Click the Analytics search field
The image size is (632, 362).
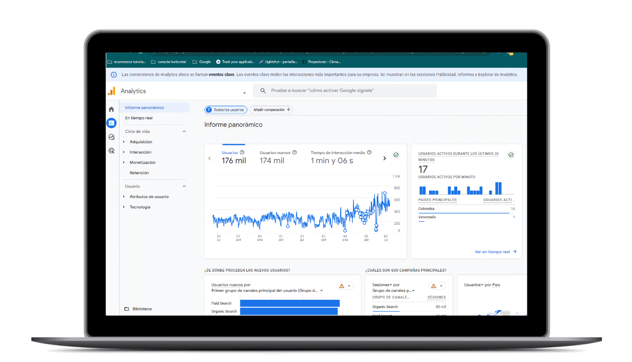pos(346,91)
